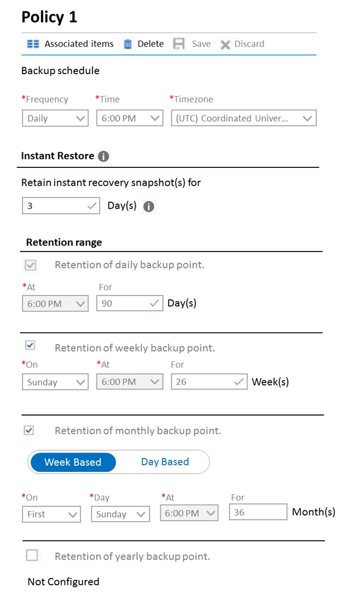Viewport: 345px width, 612px height.
Task: Click the Associated items label
Action: tap(79, 44)
